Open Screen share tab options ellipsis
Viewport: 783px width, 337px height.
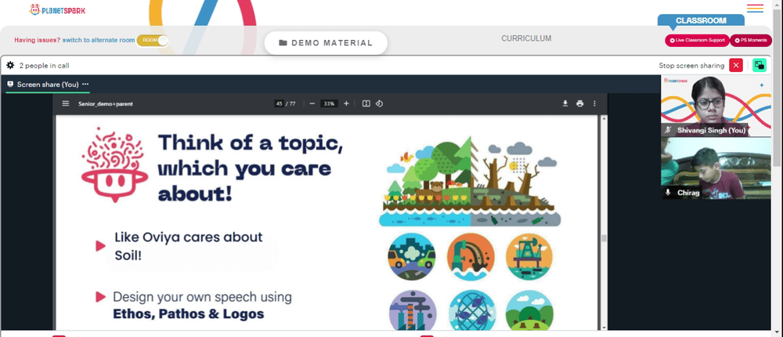tap(85, 85)
